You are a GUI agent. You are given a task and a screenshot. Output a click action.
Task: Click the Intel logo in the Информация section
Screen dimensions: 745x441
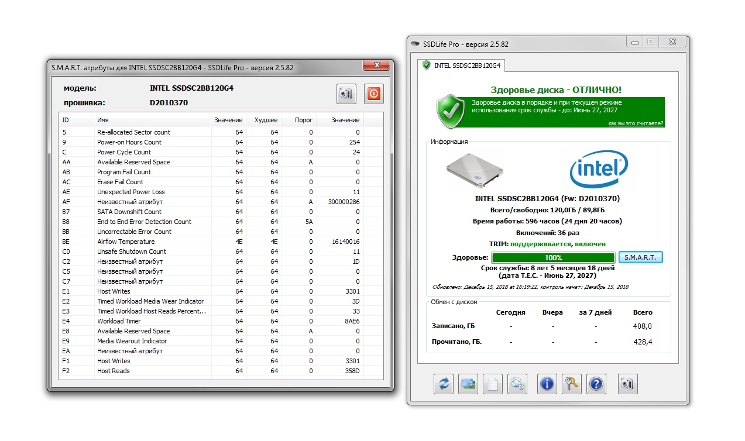tap(599, 170)
